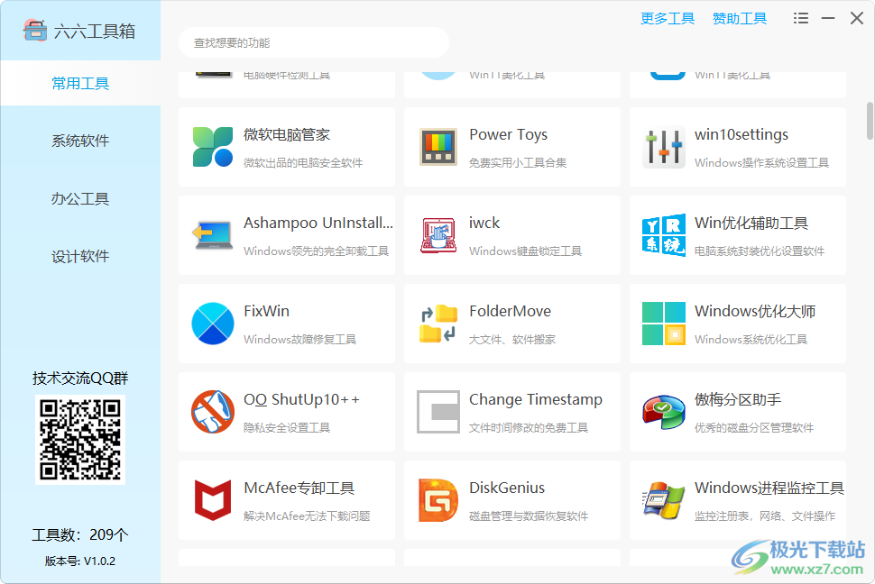Click the 版本号: V1.0.2 text

80,561
